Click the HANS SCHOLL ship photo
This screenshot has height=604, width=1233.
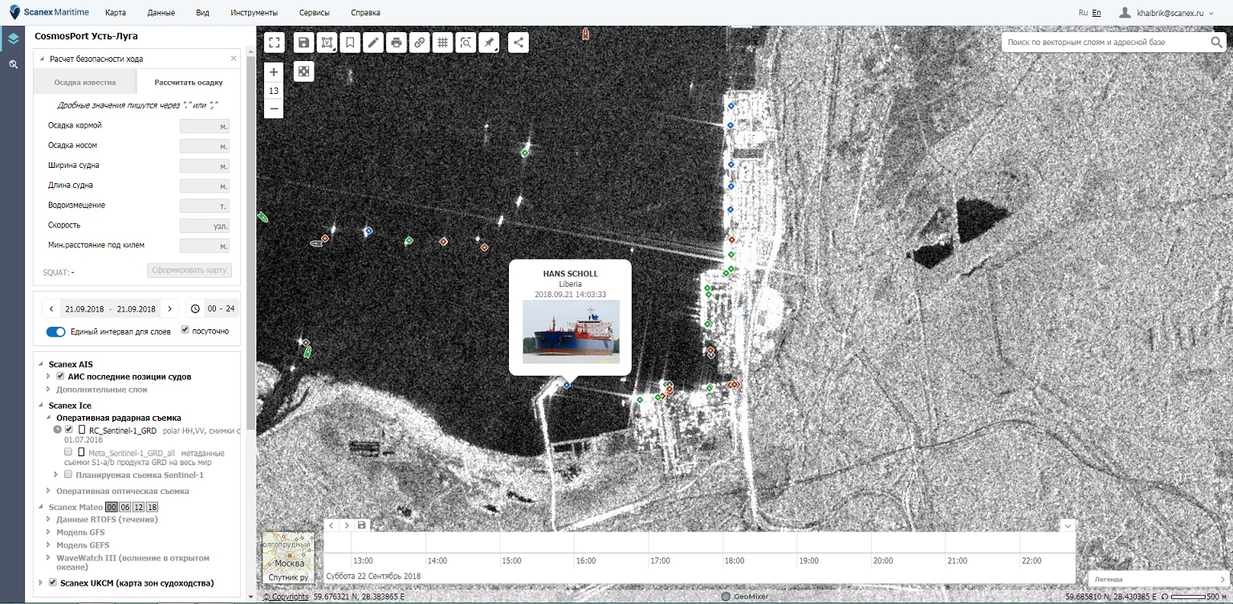pos(571,332)
